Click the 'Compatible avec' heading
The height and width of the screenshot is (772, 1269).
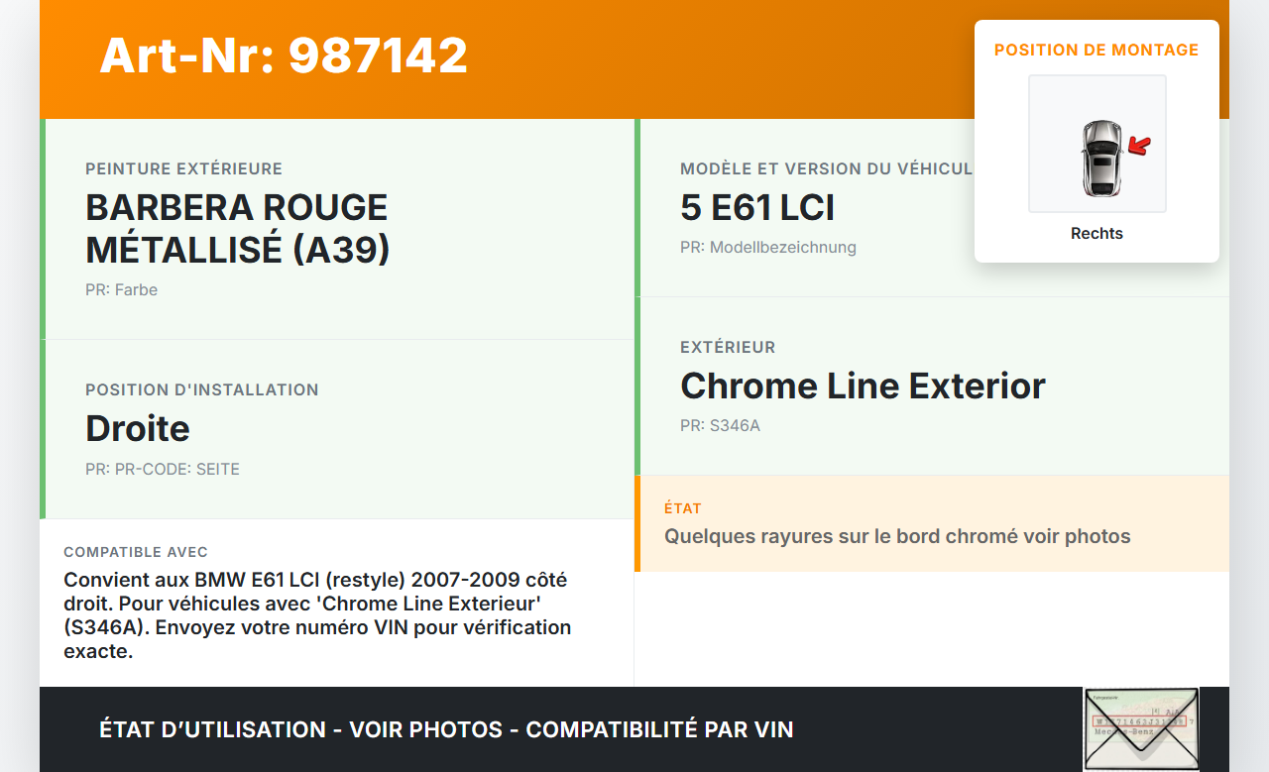pos(136,552)
